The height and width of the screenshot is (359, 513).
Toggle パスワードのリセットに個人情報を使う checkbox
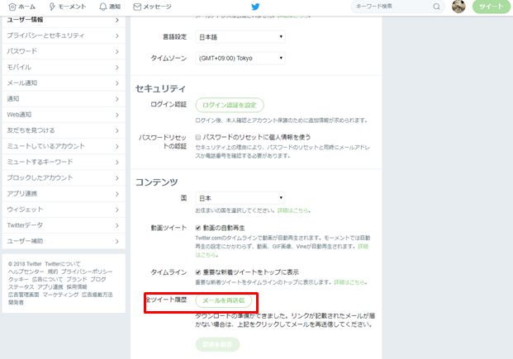(198, 137)
